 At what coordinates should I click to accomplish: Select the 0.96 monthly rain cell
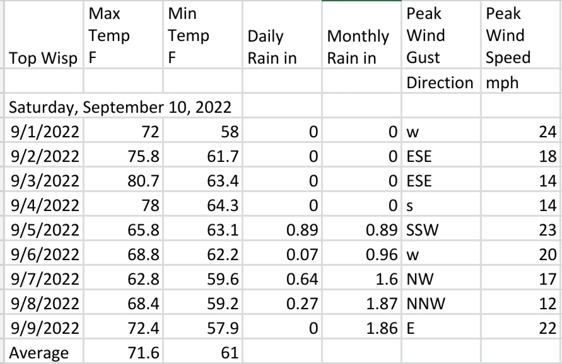point(362,254)
